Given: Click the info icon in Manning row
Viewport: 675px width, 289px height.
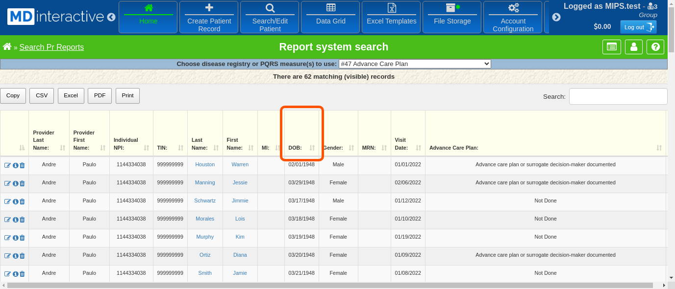Looking at the screenshot, I should pyautogui.click(x=15, y=183).
